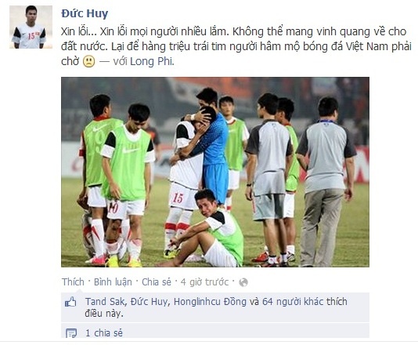
Task: Click Thích to like the post
Action: coord(73,282)
